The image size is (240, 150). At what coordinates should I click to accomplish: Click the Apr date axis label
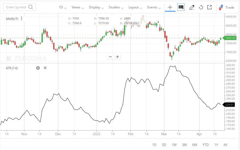(199, 134)
